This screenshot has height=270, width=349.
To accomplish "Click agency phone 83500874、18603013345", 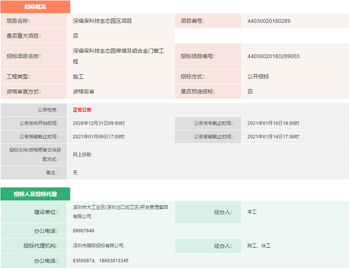I will click(101, 261).
